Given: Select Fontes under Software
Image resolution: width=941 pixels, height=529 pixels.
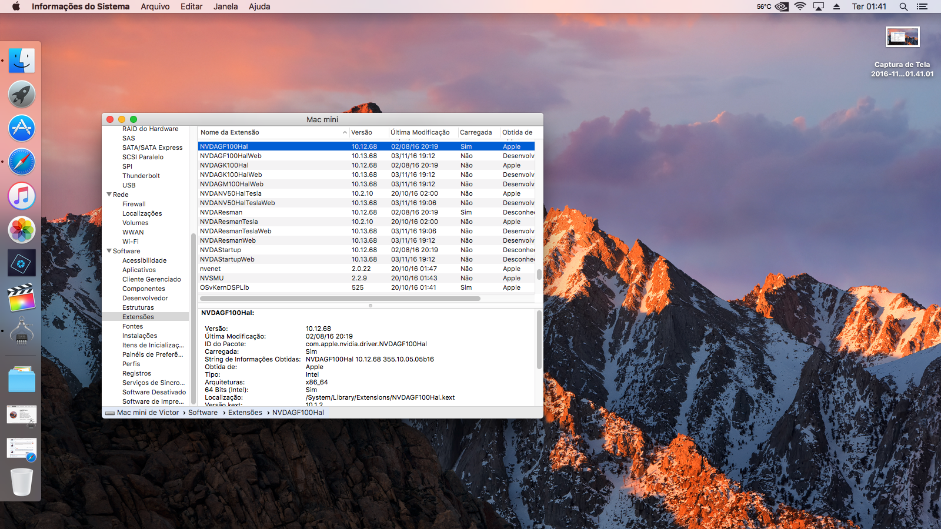Looking at the screenshot, I should [133, 326].
